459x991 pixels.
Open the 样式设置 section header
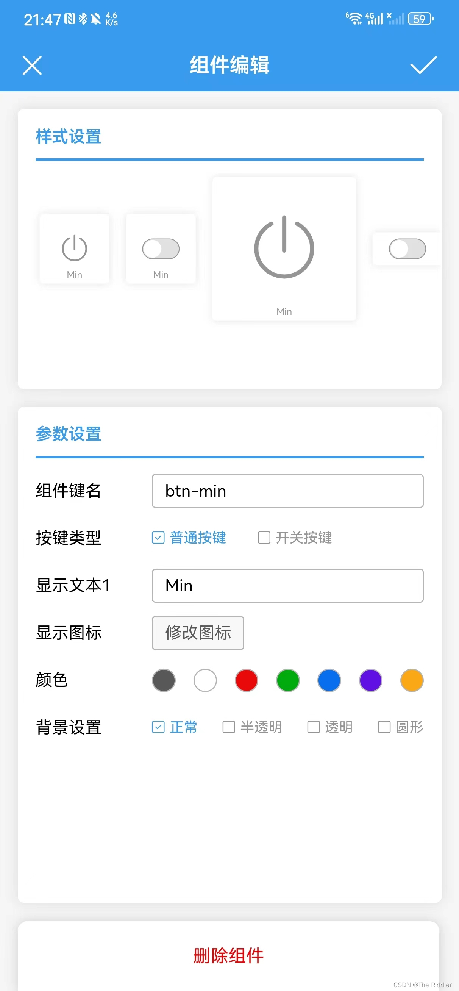coord(68,137)
